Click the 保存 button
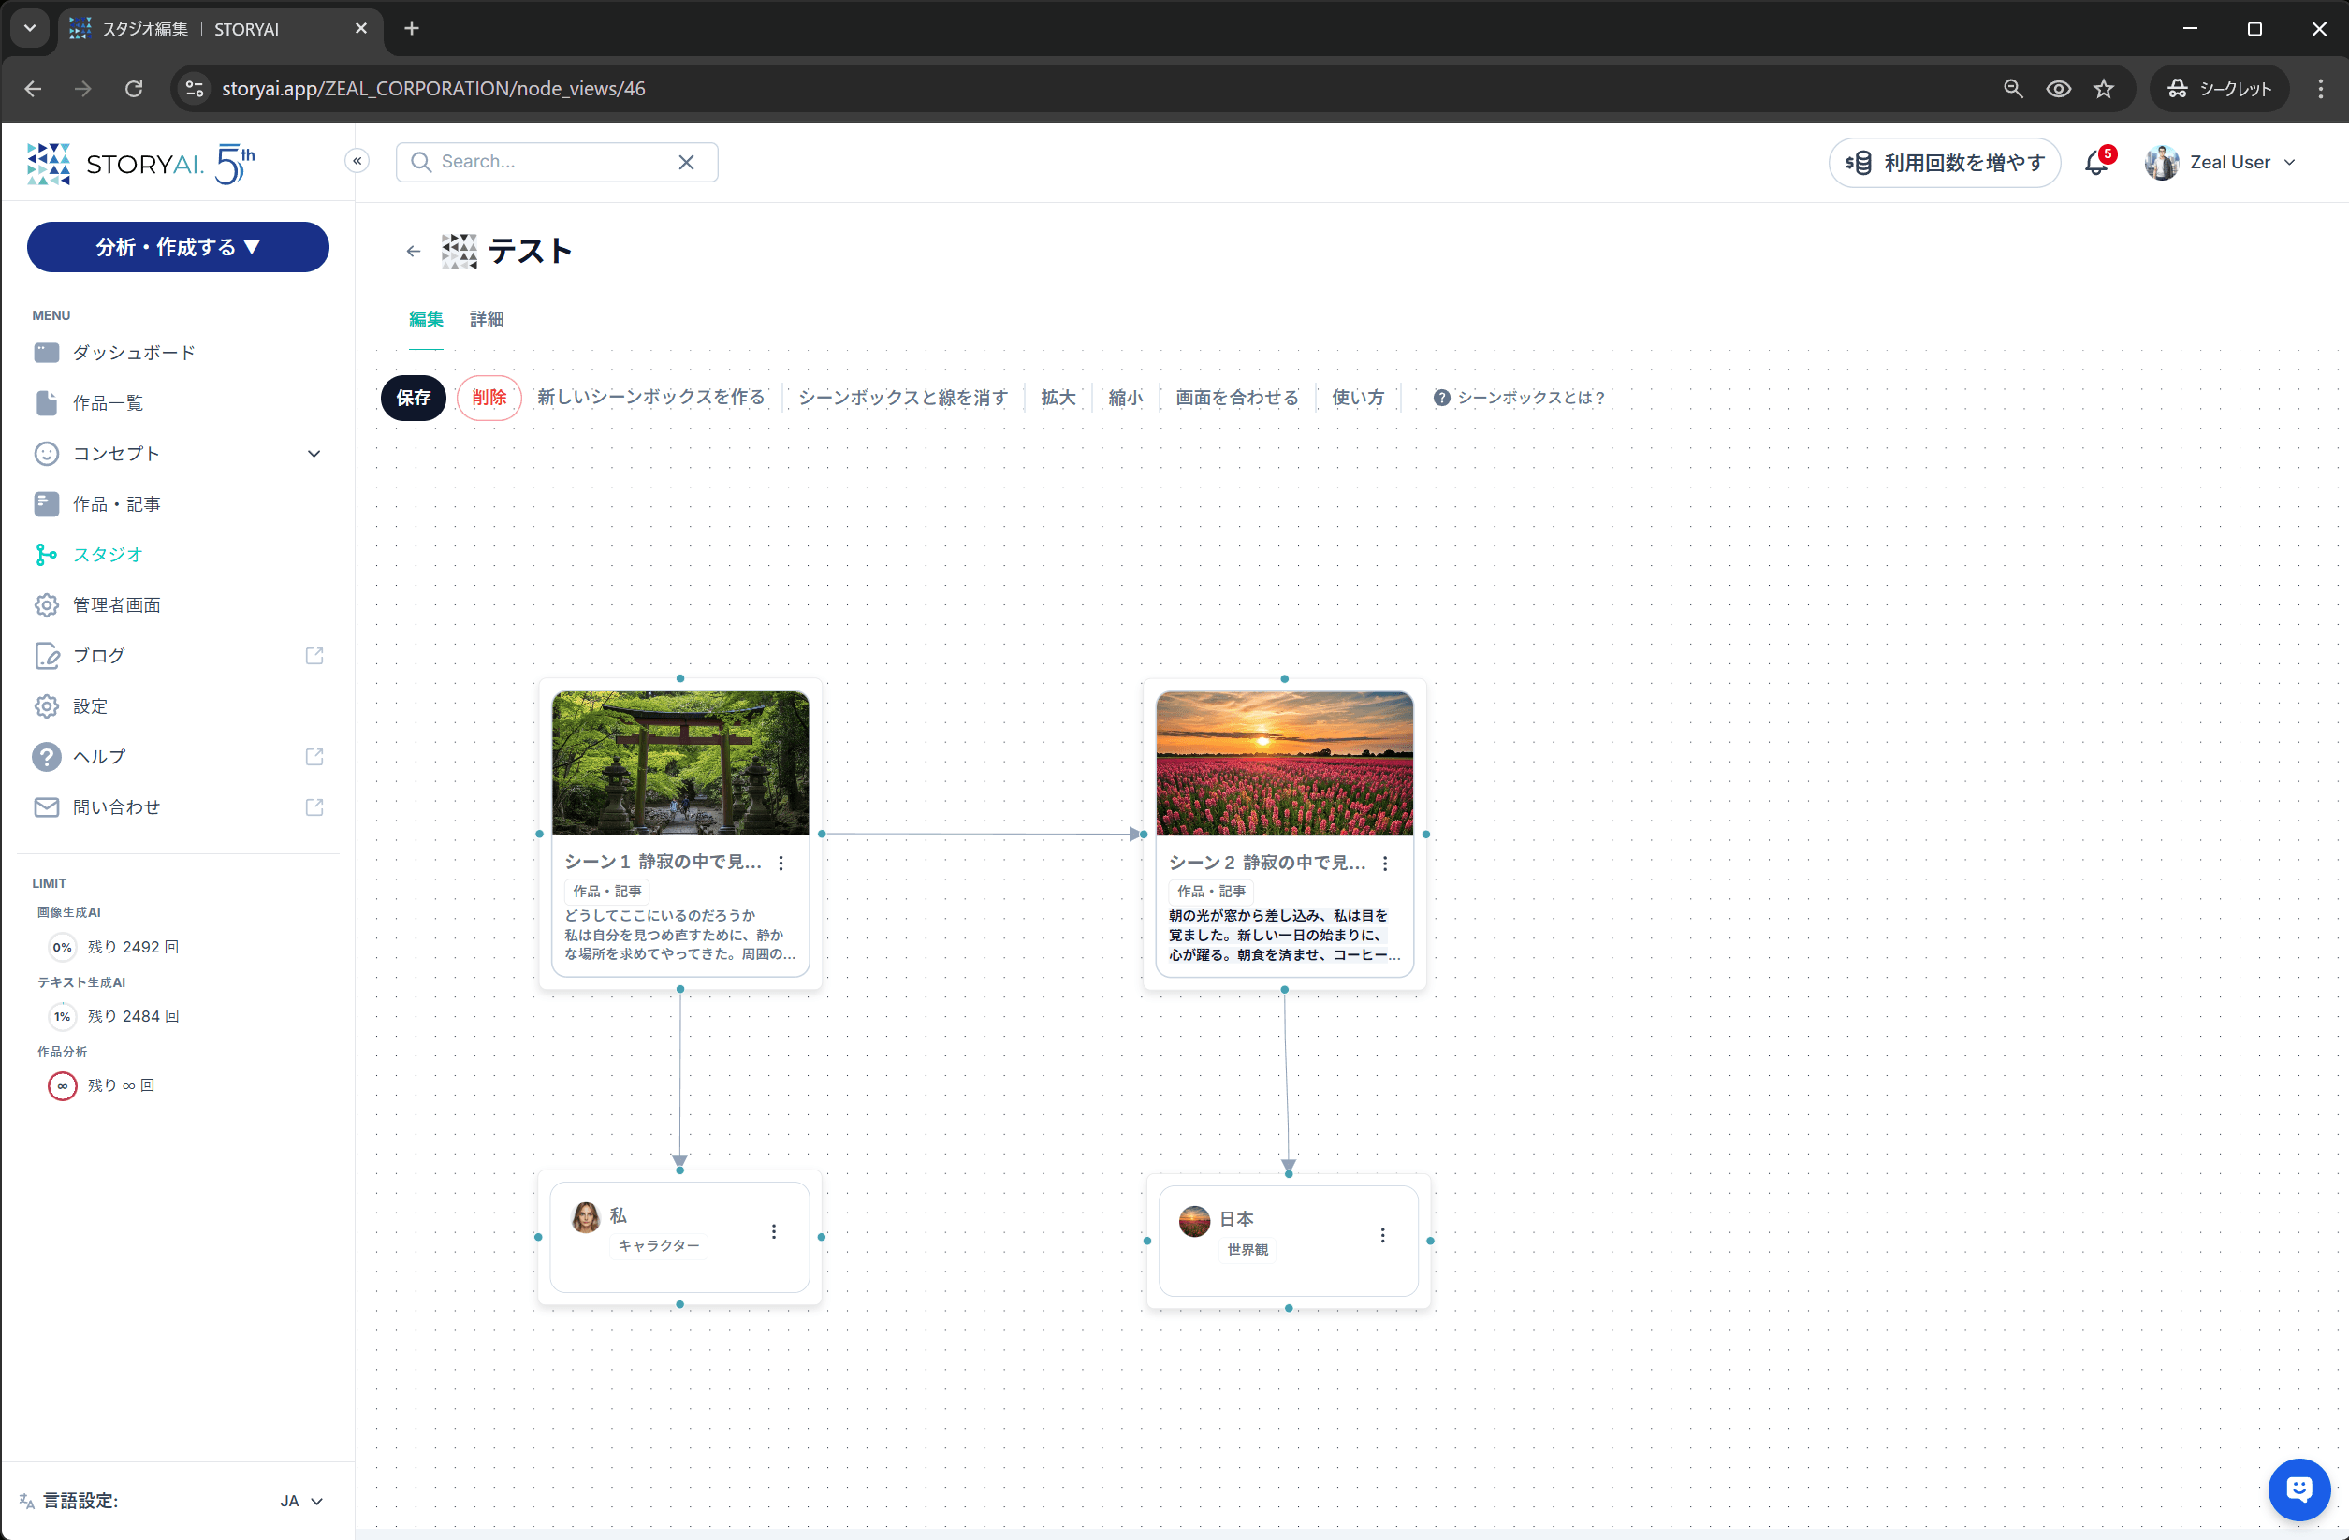 (x=414, y=398)
